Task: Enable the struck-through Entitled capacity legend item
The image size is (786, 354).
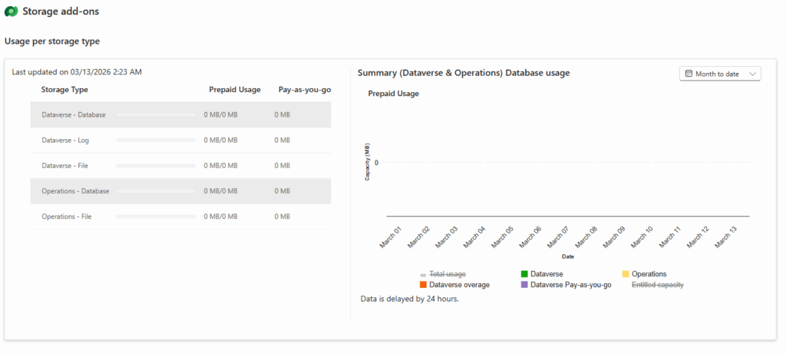Action: point(657,285)
